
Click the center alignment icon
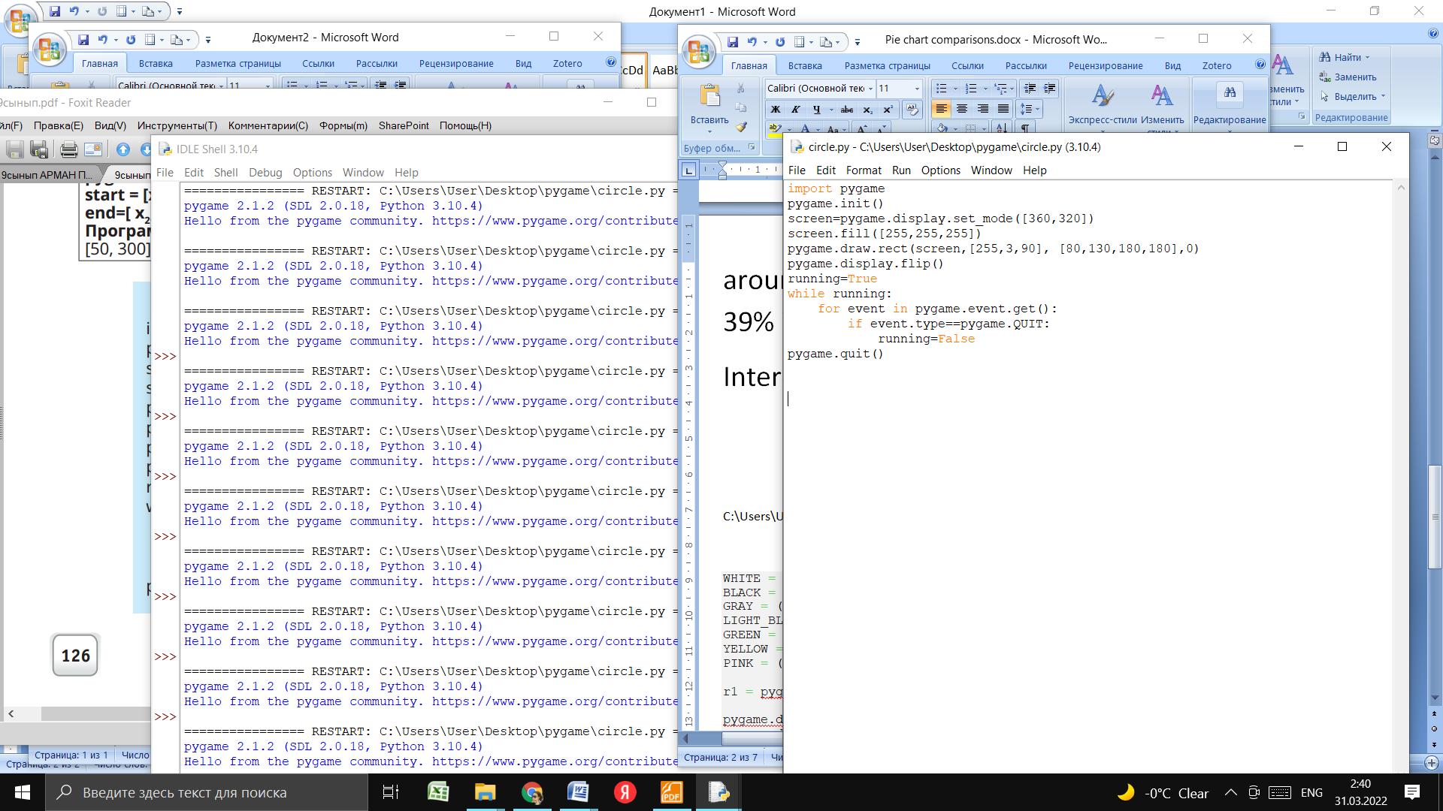[962, 110]
